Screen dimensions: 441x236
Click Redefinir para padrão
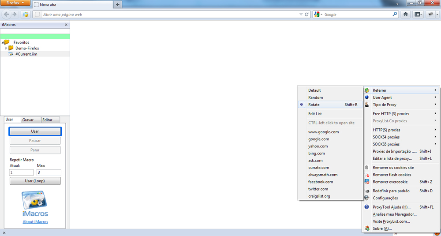(401, 191)
